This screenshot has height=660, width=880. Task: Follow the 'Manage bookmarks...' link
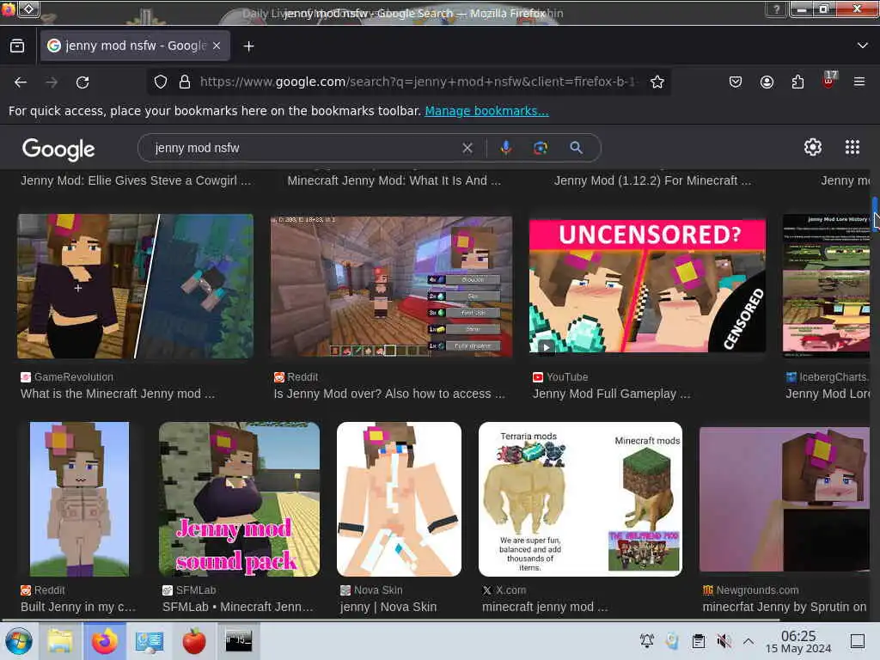tap(486, 111)
